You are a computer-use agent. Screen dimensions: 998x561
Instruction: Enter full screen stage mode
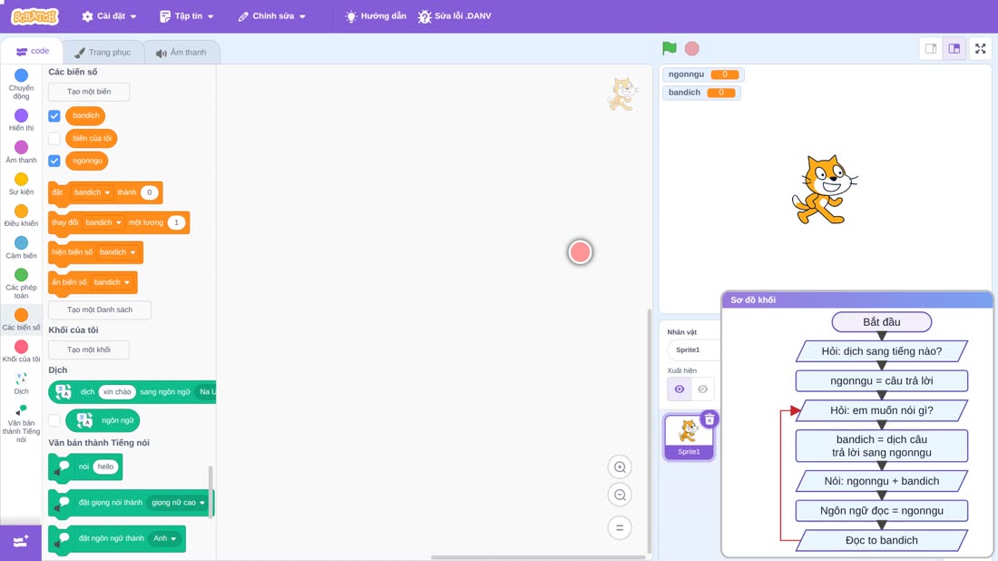tap(980, 48)
